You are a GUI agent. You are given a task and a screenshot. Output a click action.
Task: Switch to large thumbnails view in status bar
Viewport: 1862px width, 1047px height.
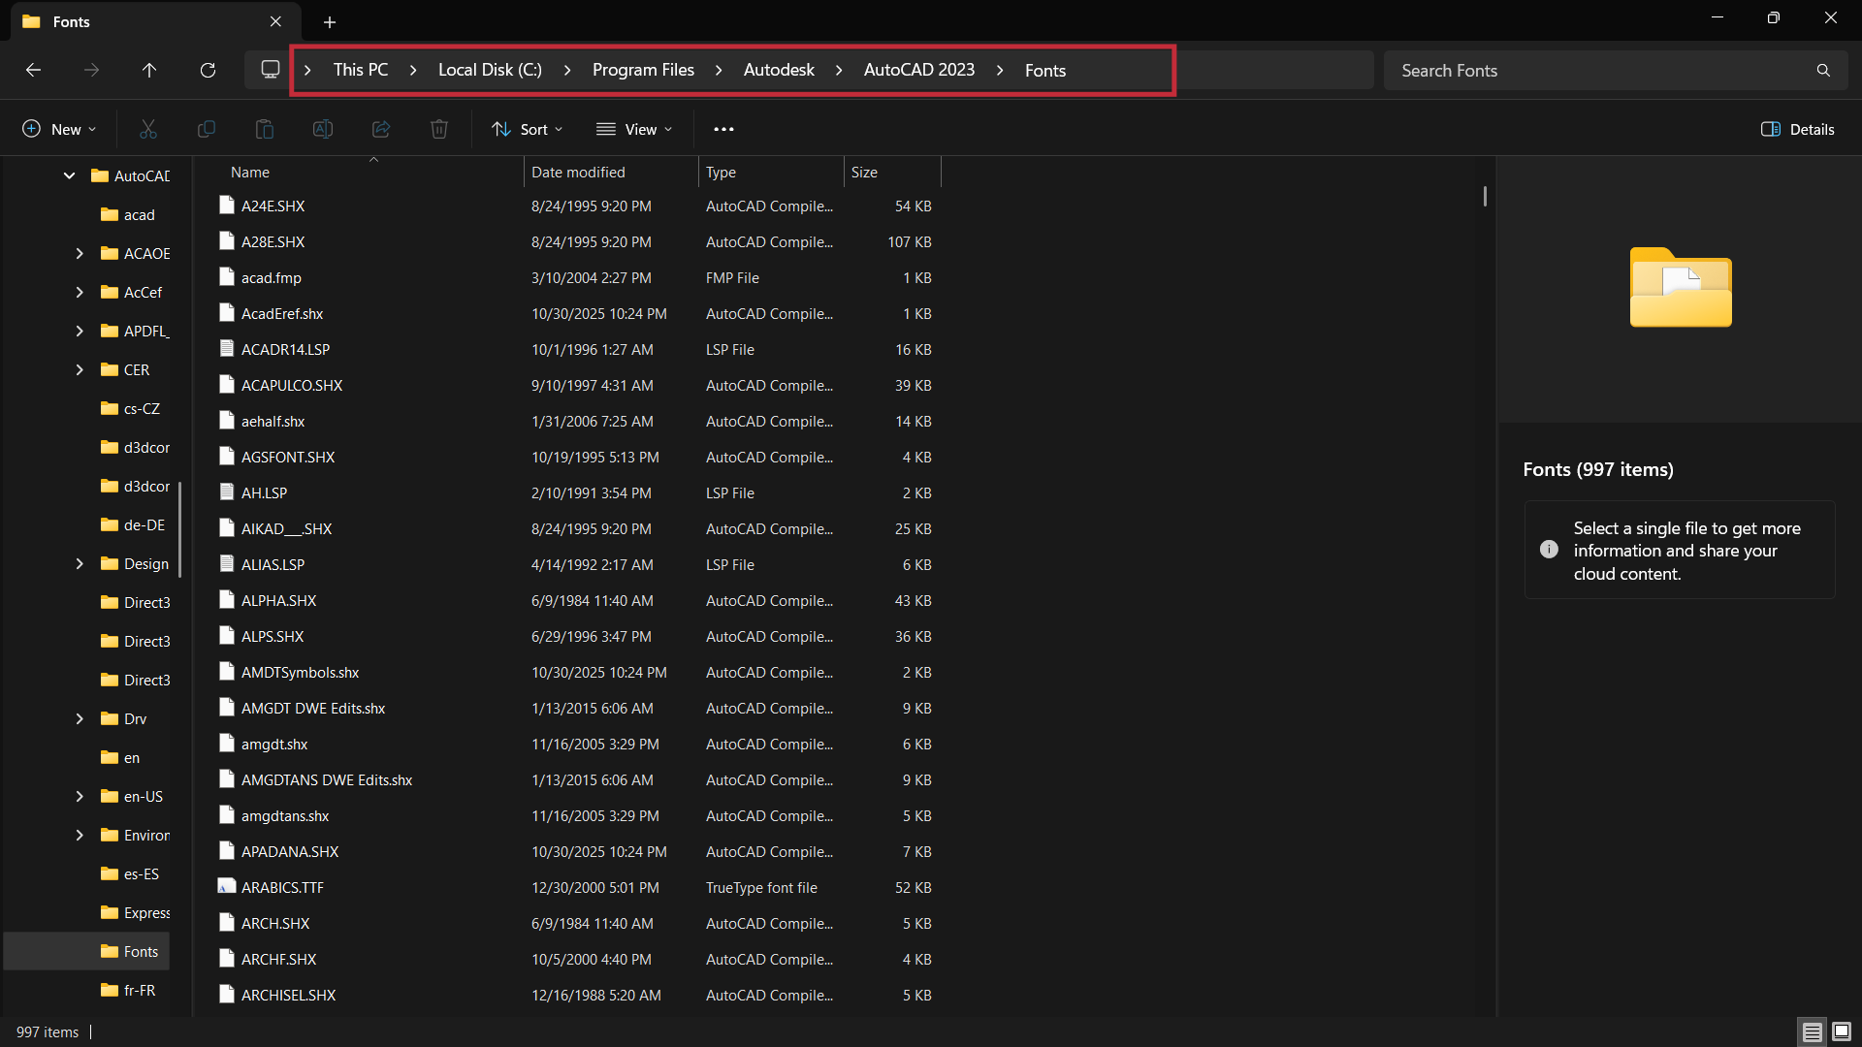tap(1842, 1031)
